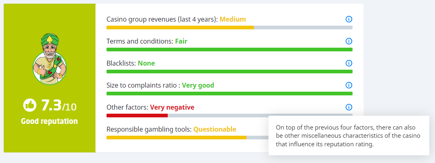Click the Other factors info icon
Viewport: 435px width, 163px height.
point(348,107)
